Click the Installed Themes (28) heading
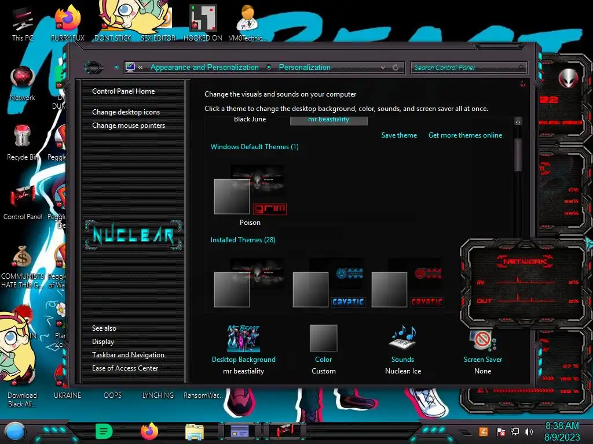 [243, 240]
